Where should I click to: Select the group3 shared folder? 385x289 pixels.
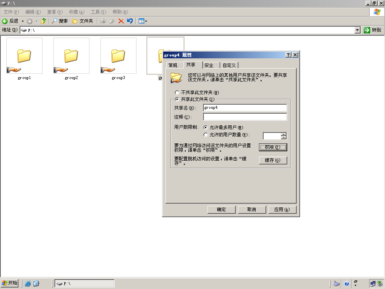(x=118, y=59)
